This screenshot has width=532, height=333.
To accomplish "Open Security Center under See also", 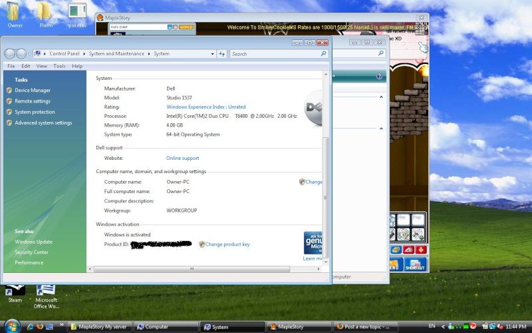I will tap(31, 252).
